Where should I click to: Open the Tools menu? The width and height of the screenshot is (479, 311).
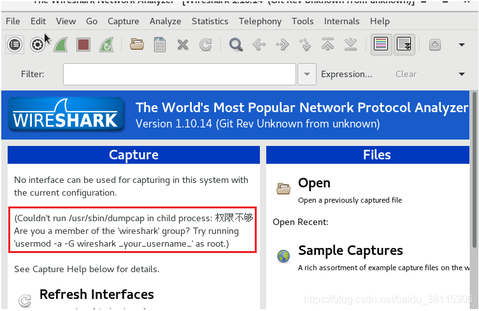pyautogui.click(x=303, y=22)
